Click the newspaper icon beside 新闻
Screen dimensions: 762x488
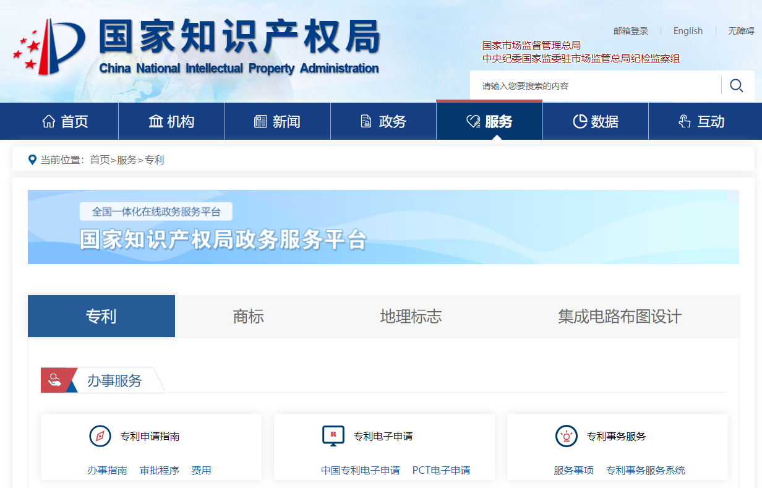point(260,121)
